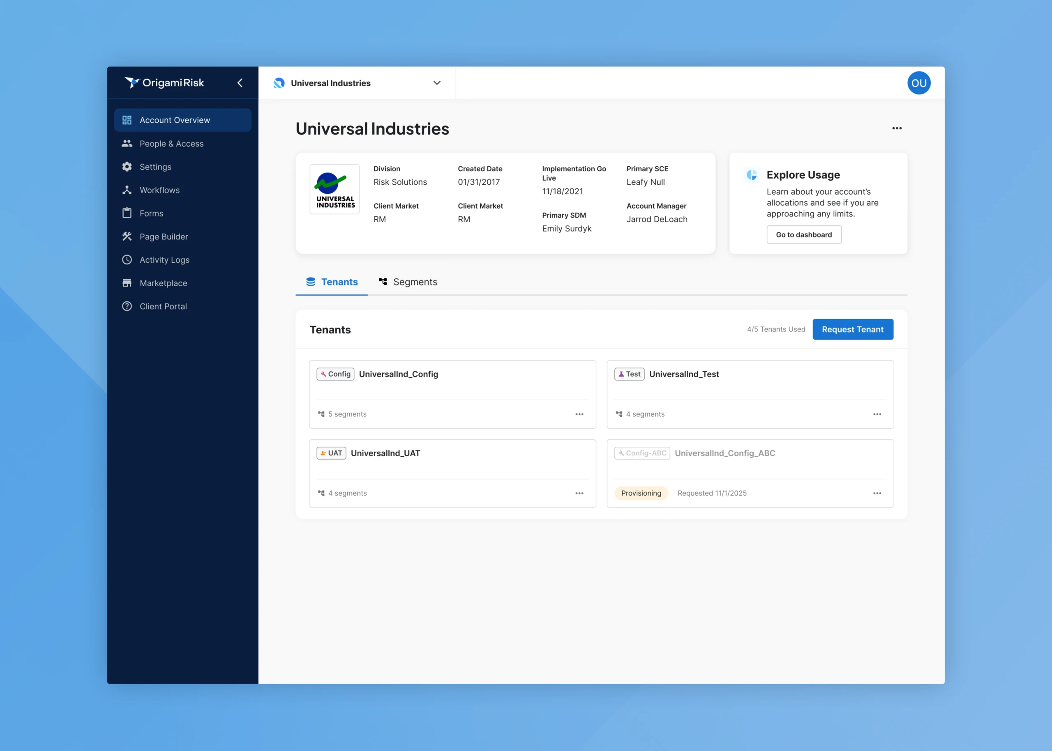1052x751 pixels.
Task: Click the Origami Risk logo
Action: pos(164,83)
